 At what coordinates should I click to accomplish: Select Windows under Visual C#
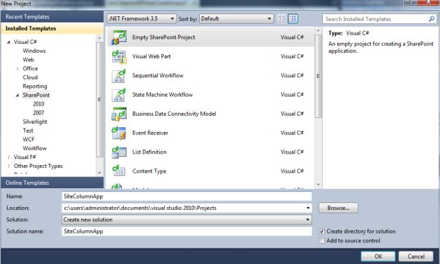pos(35,51)
